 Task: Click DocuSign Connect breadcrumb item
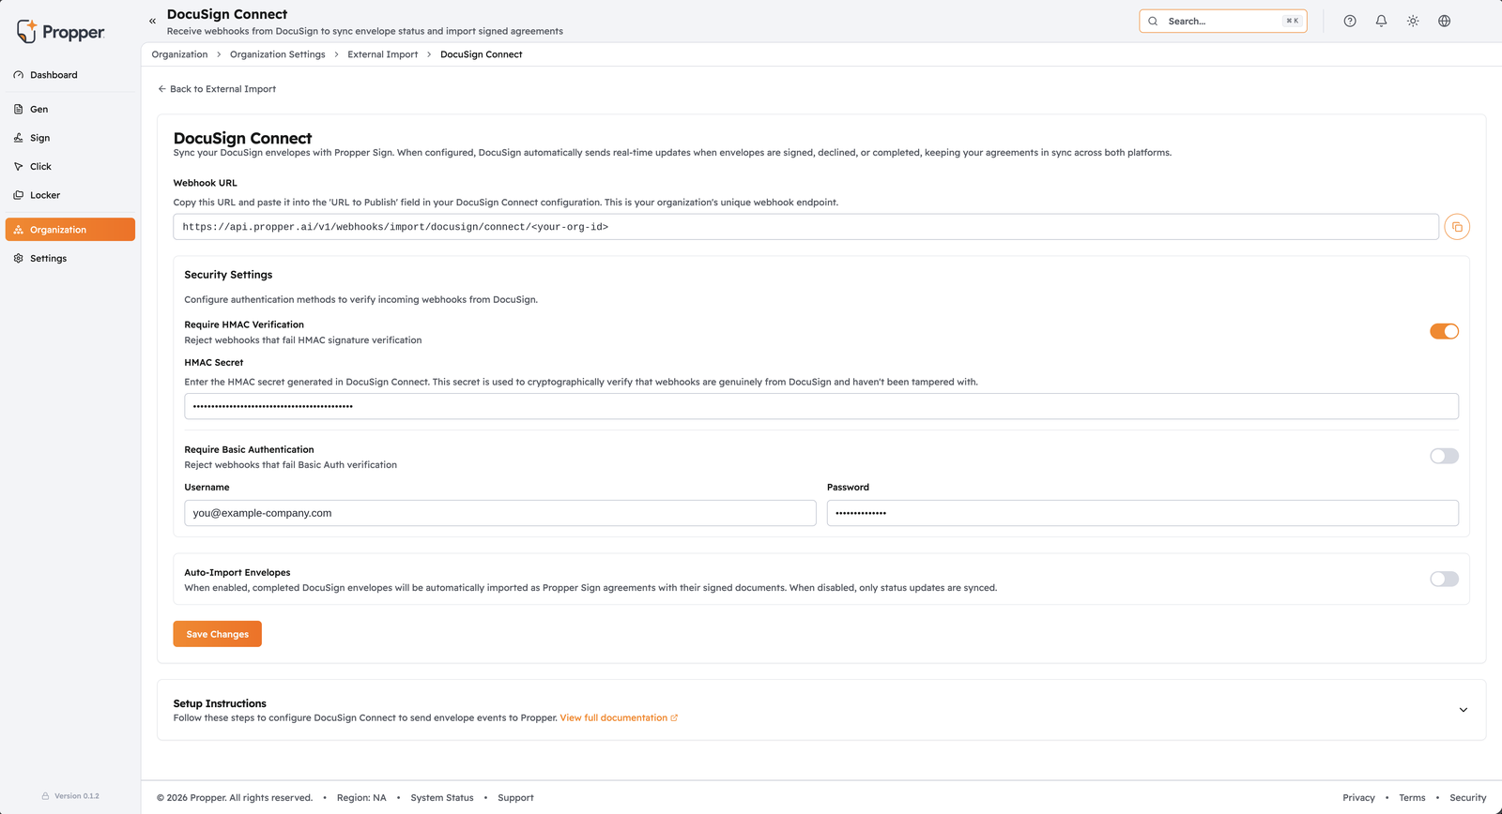pyautogui.click(x=481, y=54)
